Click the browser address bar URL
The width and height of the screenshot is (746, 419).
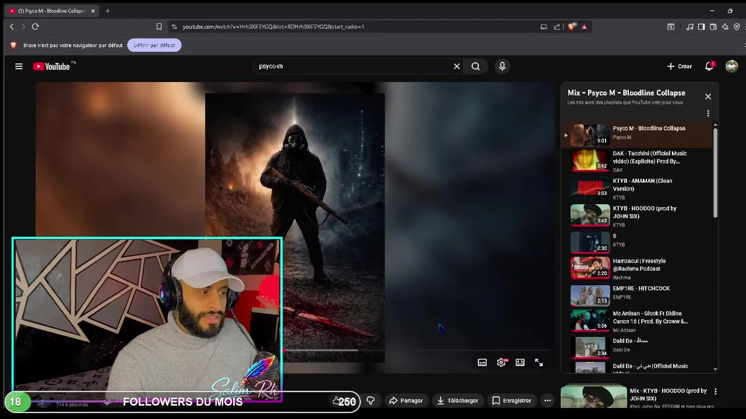(x=273, y=27)
